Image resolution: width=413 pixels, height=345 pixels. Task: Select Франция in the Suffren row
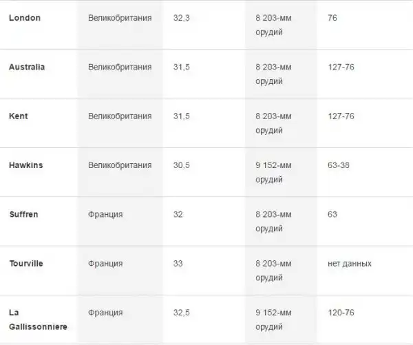pyautogui.click(x=105, y=214)
